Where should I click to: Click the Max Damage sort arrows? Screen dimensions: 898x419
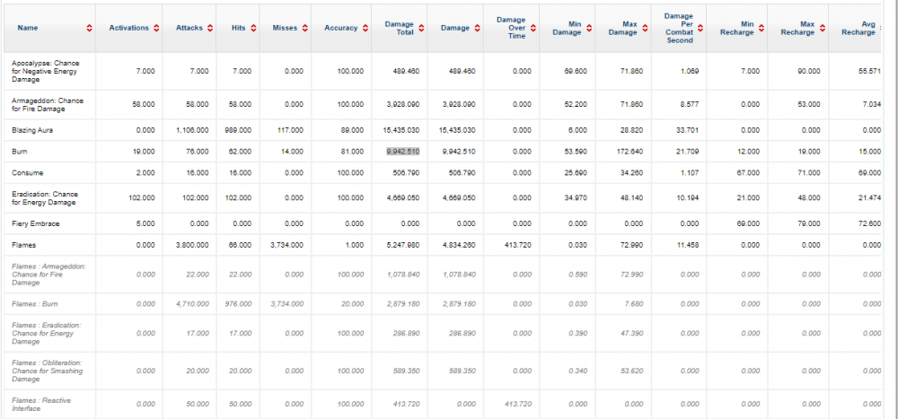[x=646, y=29]
